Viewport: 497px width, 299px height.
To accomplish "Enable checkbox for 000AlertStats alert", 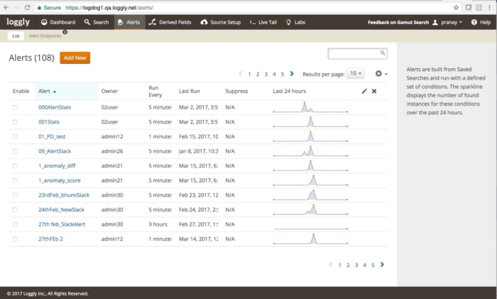I will point(15,107).
